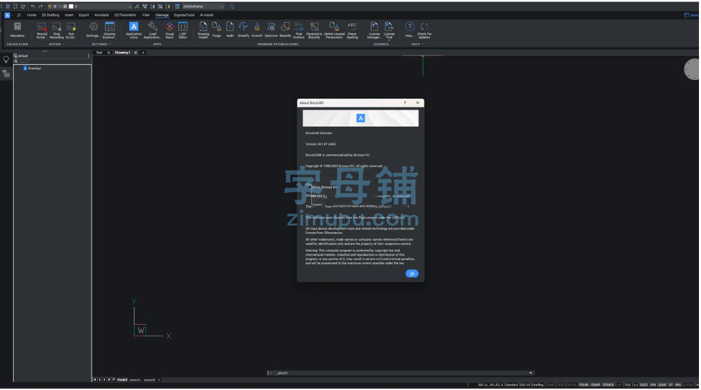This screenshot has width=701, height=390.
Task: Switch to the Annotate ribbon tab
Action: (x=101, y=14)
